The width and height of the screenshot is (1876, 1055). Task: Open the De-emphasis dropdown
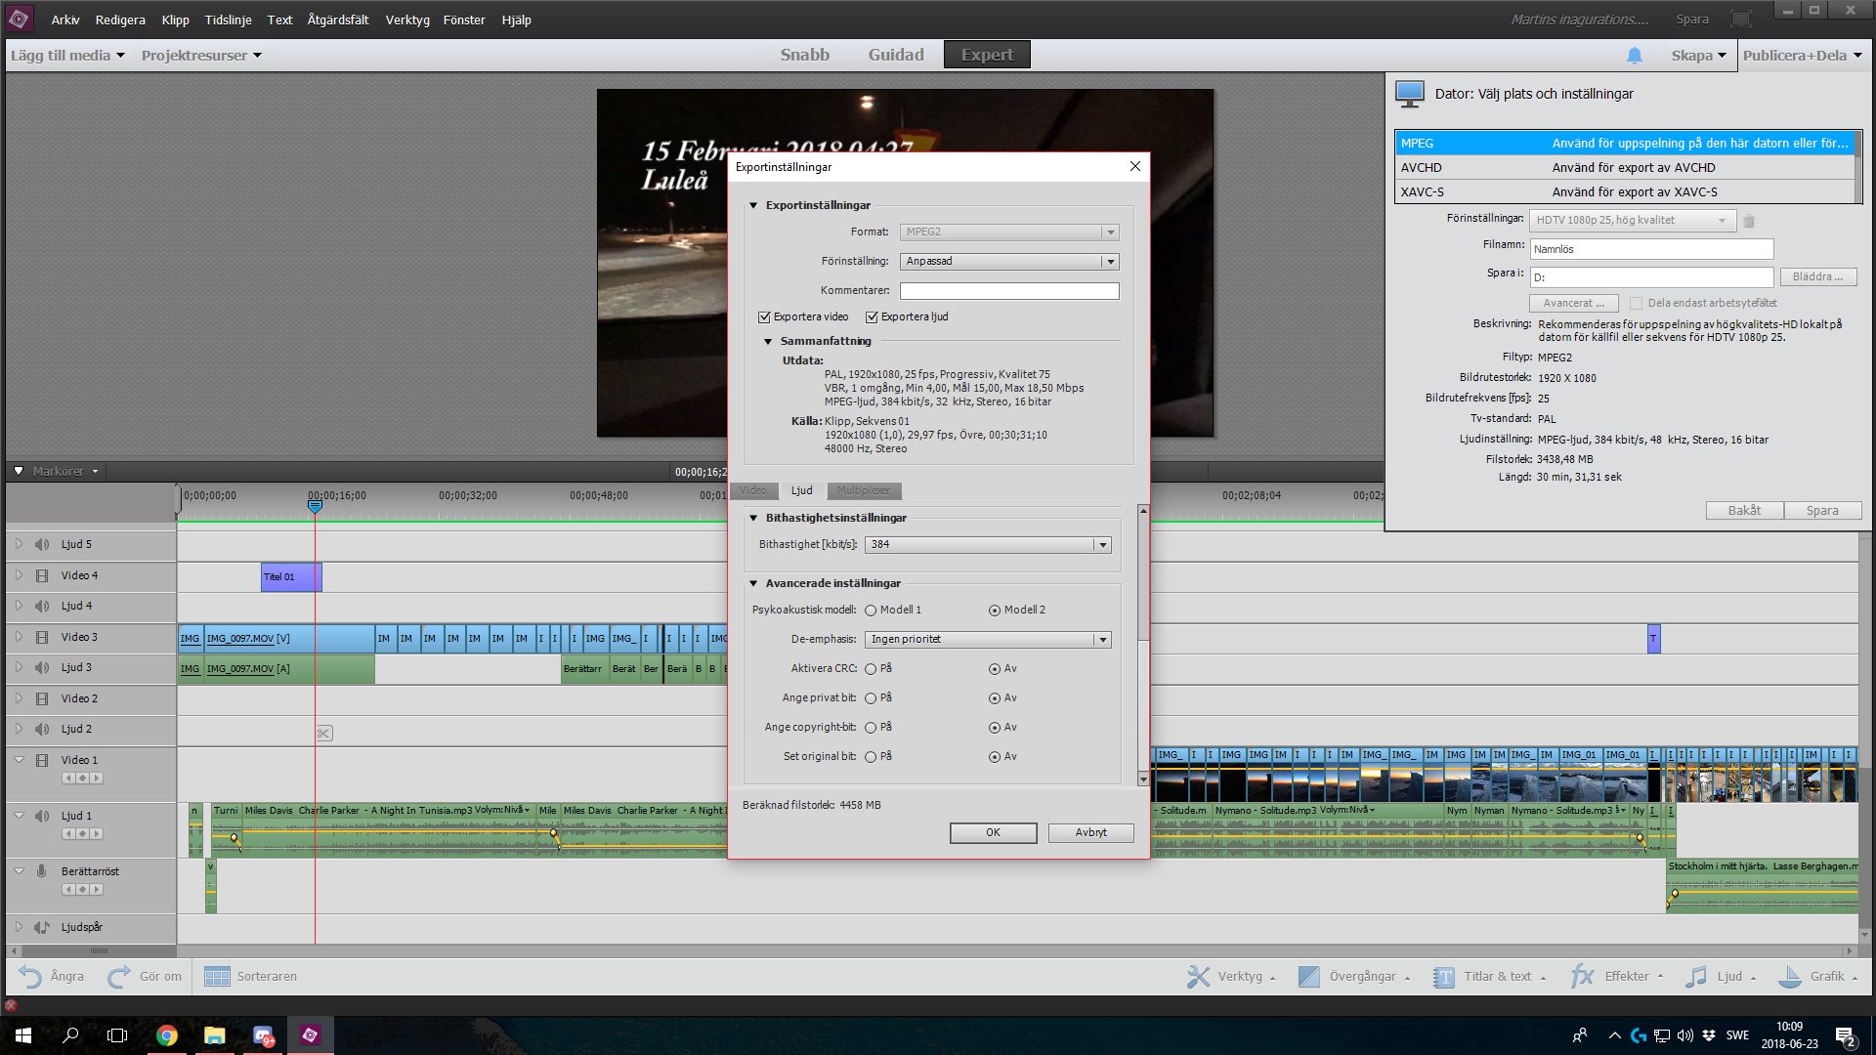[1102, 640]
